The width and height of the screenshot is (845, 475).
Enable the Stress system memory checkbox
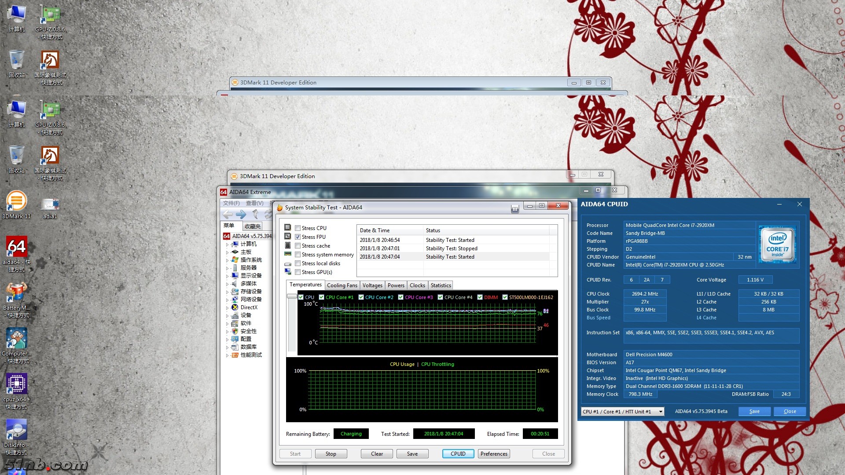(298, 255)
